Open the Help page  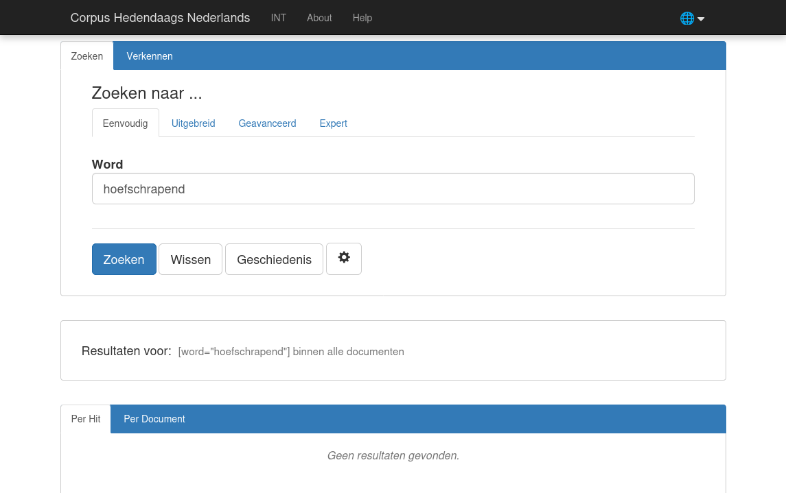362,18
